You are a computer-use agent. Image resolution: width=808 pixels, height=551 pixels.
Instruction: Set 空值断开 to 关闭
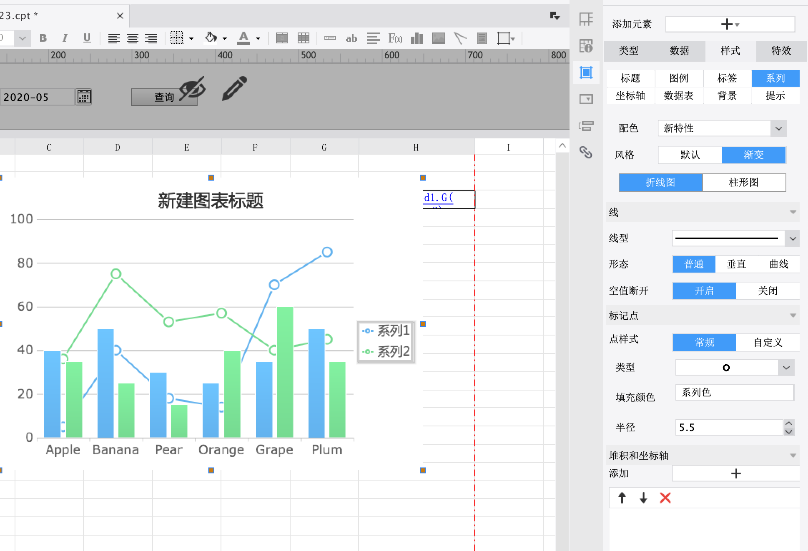point(768,291)
